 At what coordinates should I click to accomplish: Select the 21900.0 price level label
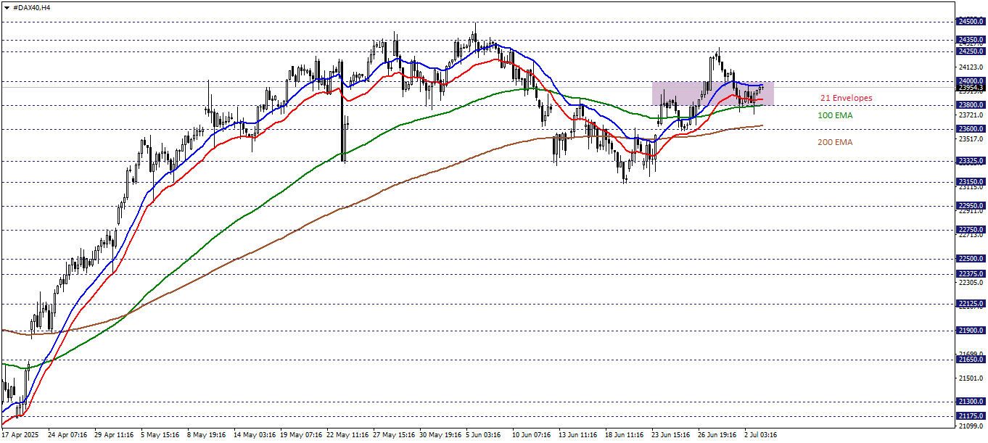pyautogui.click(x=971, y=331)
